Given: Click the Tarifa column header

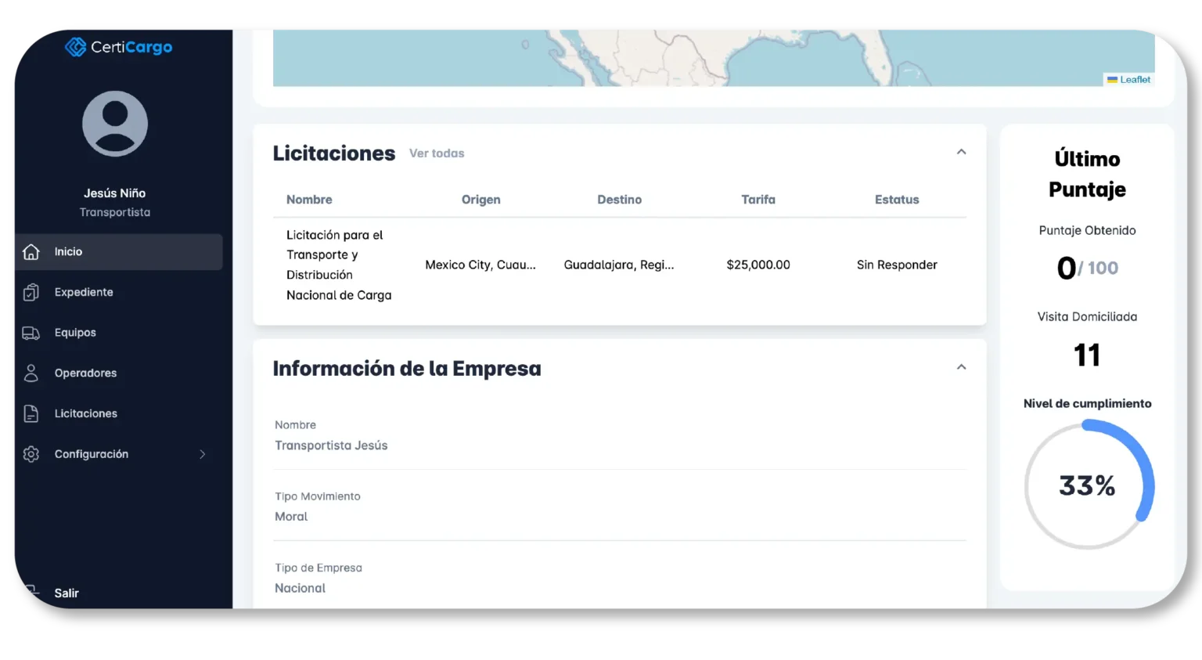Looking at the screenshot, I should pos(758,200).
